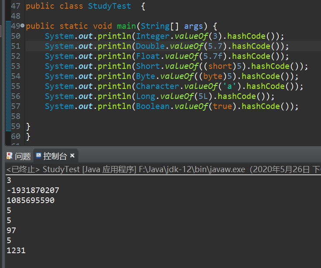Image resolution: width=321 pixels, height=268 pixels.
Task: Click line number 60 in the gutter
Action: [16, 136]
